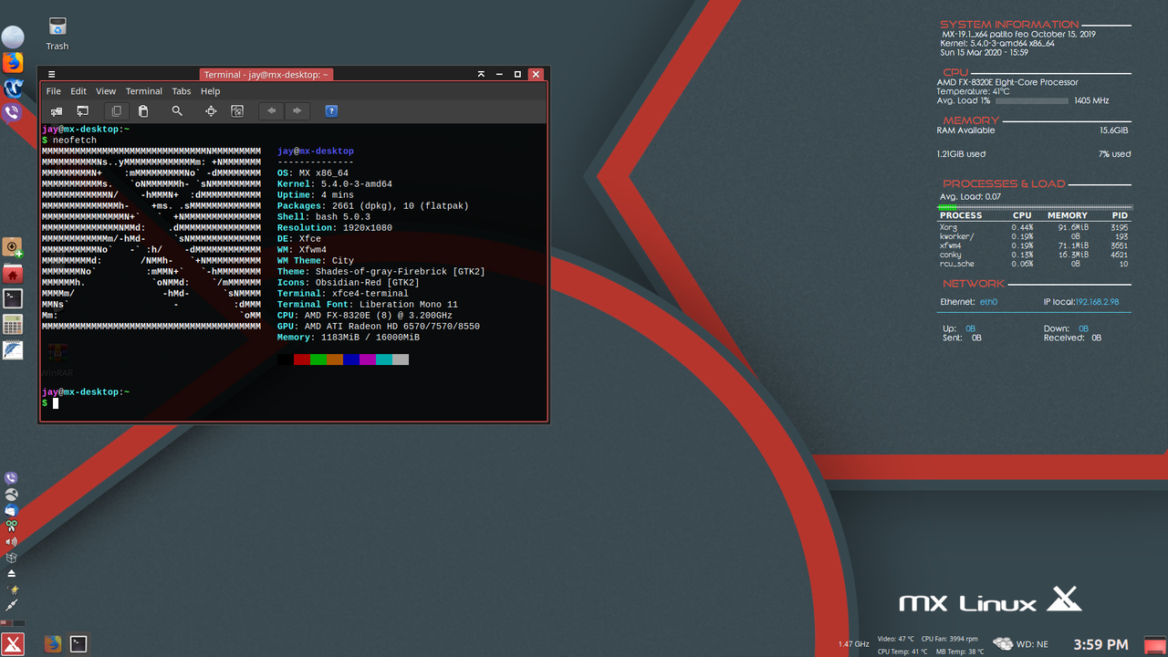Open the white globe launcher in dock
The image size is (1168, 657).
(x=13, y=36)
